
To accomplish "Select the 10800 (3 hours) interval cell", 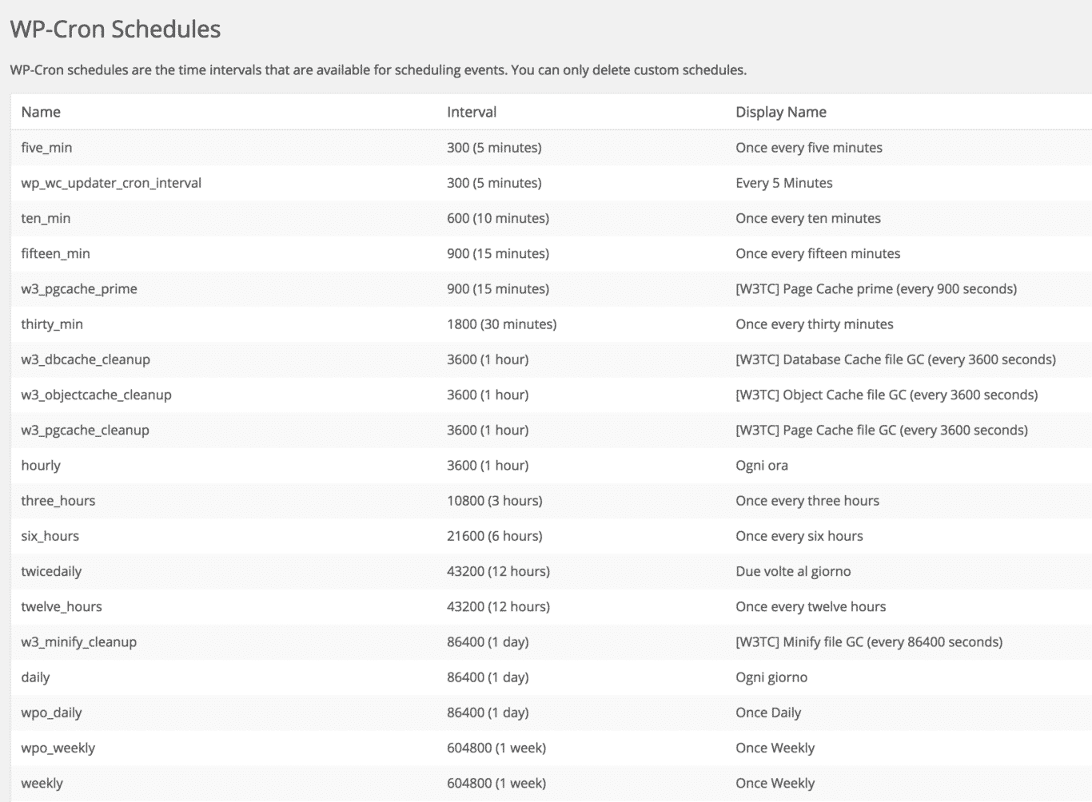I will (494, 501).
